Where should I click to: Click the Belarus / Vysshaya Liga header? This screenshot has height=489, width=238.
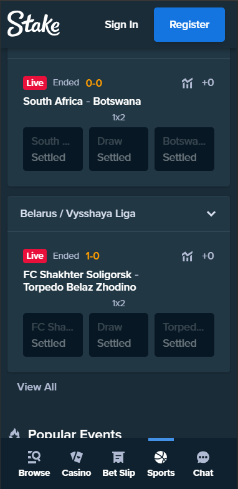tap(118, 213)
